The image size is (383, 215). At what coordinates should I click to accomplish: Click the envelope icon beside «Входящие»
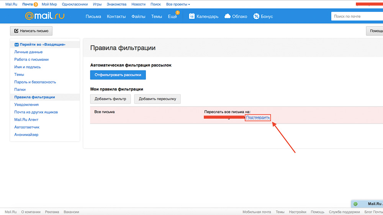click(x=16, y=45)
